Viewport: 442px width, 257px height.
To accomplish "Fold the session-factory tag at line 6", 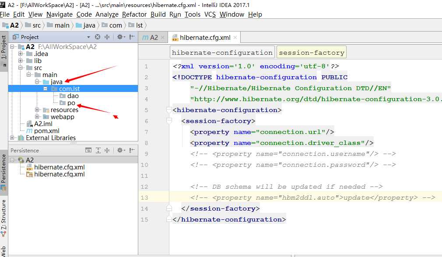I will [x=169, y=121].
